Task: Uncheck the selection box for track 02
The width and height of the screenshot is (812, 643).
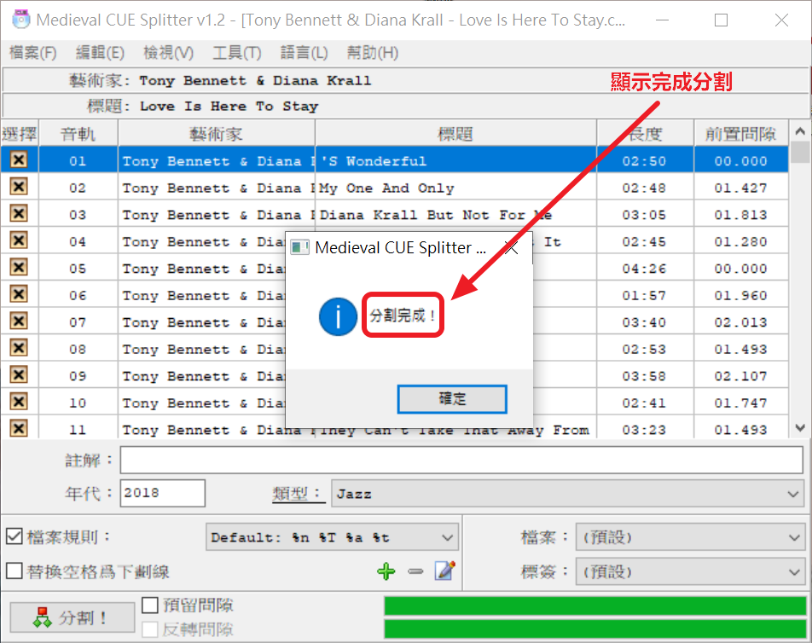Action: point(19,187)
